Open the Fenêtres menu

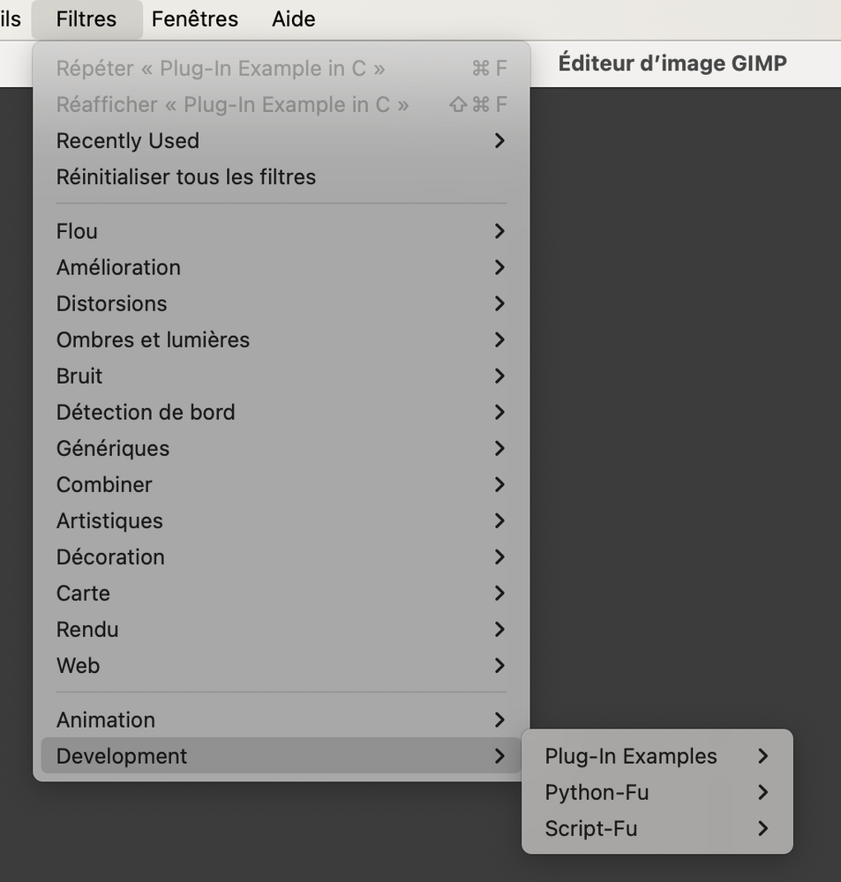click(x=195, y=19)
